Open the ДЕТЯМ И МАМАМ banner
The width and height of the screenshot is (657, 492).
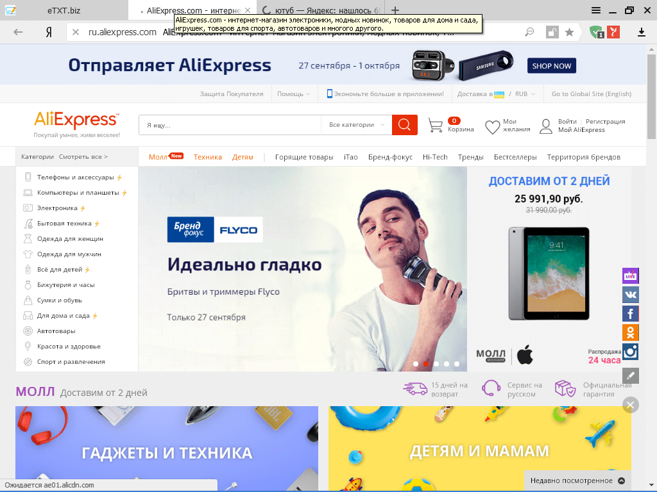(x=479, y=448)
